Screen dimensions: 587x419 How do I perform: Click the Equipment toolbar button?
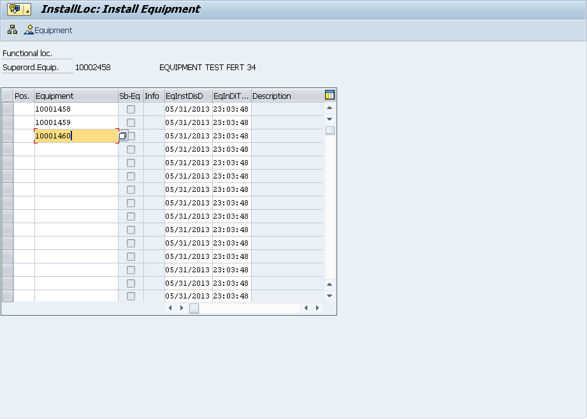pyautogui.click(x=48, y=31)
